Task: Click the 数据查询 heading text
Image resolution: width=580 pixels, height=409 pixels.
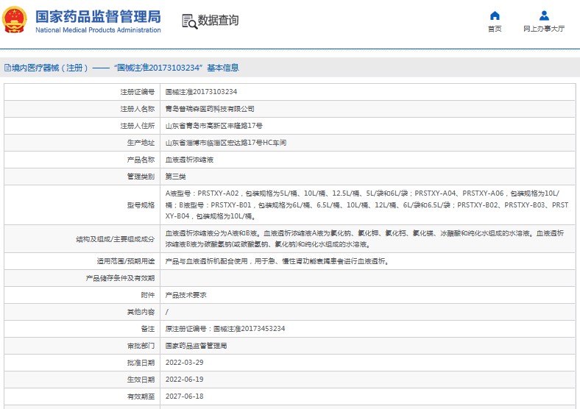Action: (219, 21)
